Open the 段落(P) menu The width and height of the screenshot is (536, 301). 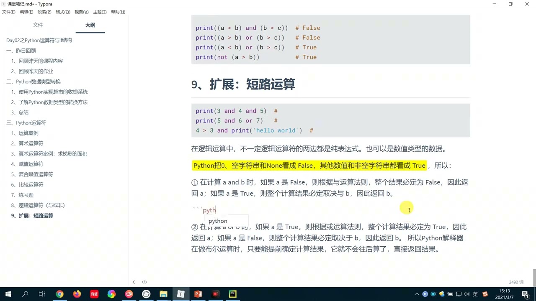44,12
